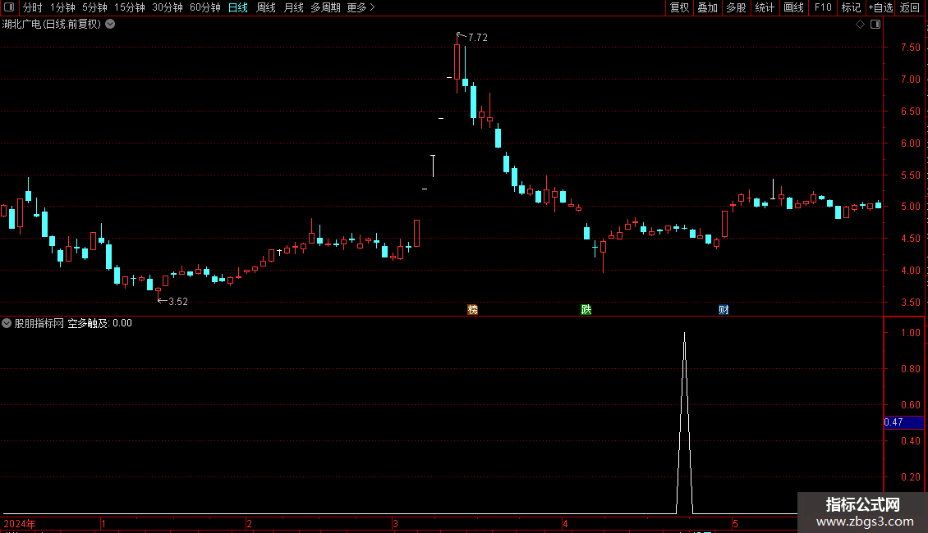
Task: Click the 标记 mark button
Action: pyautogui.click(x=851, y=7)
